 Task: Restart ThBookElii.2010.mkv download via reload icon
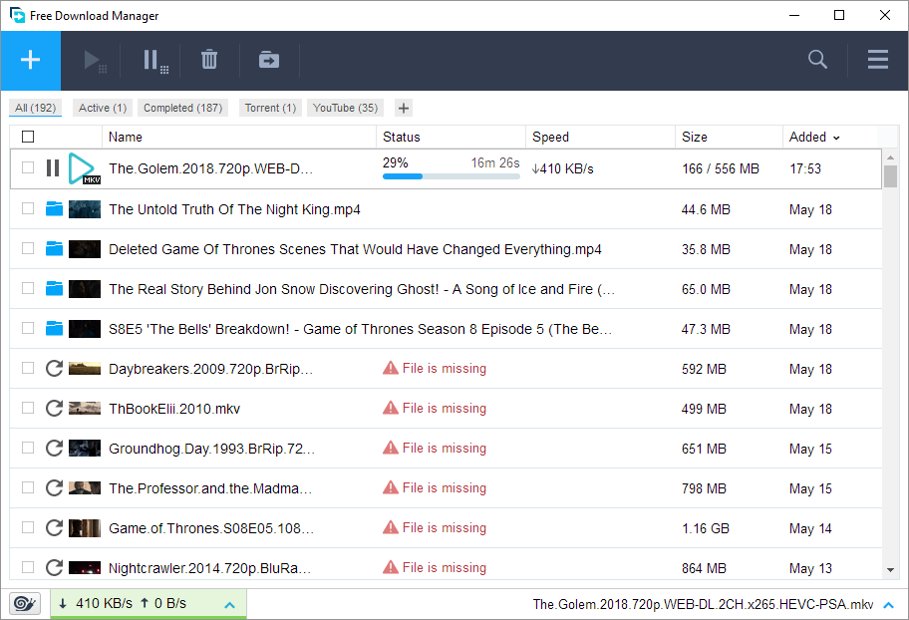[54, 409]
